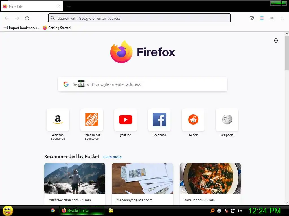Open the Getting Started bookmark
Image resolution: width=289 pixels, height=216 pixels.
click(56, 28)
